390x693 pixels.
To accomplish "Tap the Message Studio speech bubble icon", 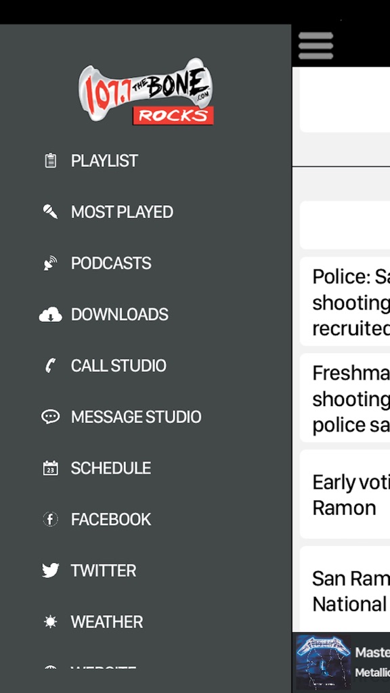I will click(50, 417).
